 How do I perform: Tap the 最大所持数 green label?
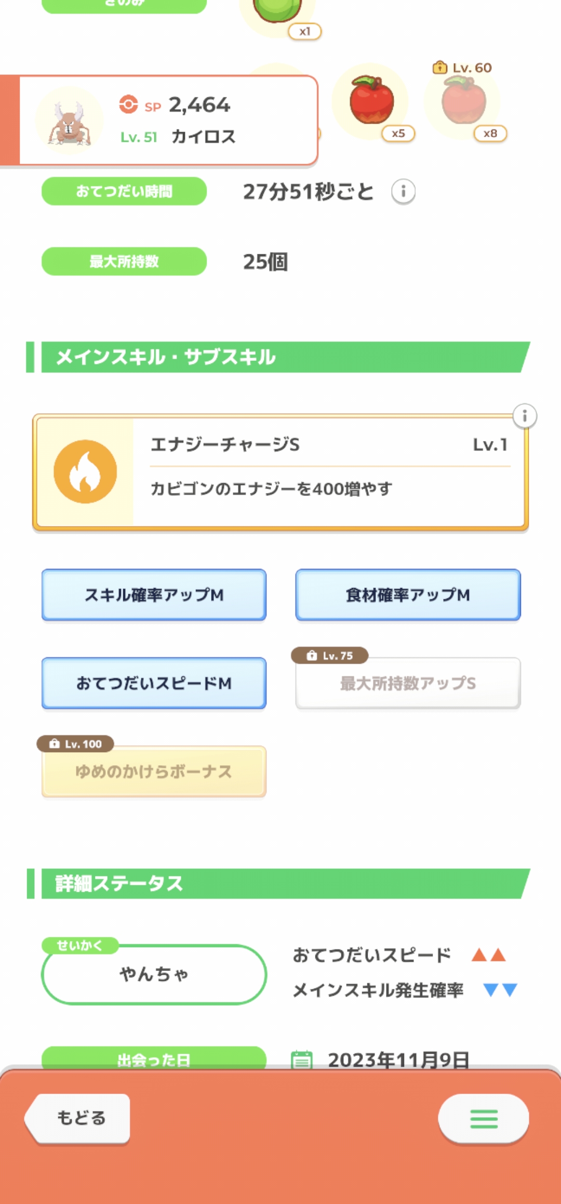pos(124,261)
